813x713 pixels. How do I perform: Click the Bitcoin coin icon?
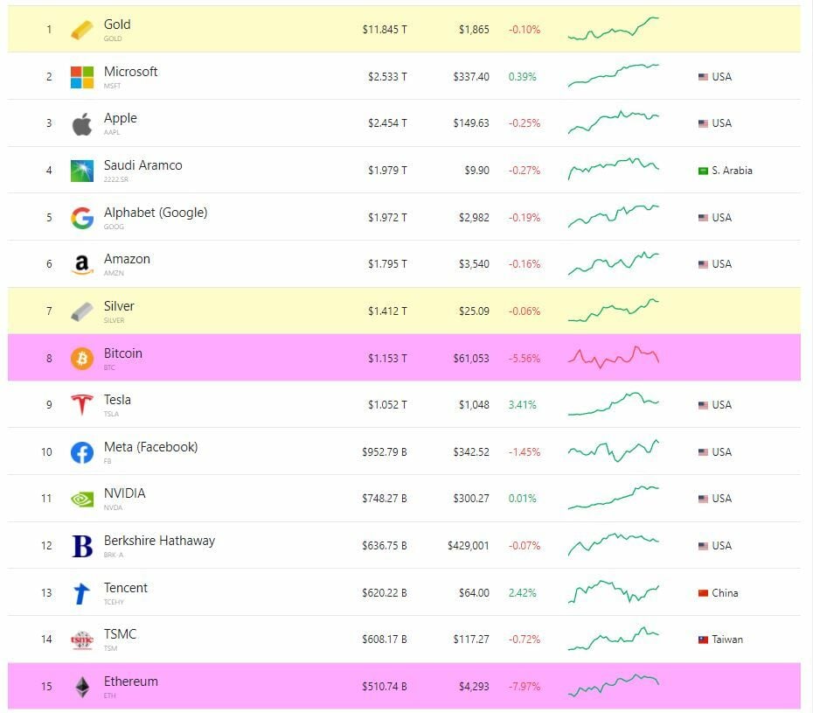[x=82, y=358]
